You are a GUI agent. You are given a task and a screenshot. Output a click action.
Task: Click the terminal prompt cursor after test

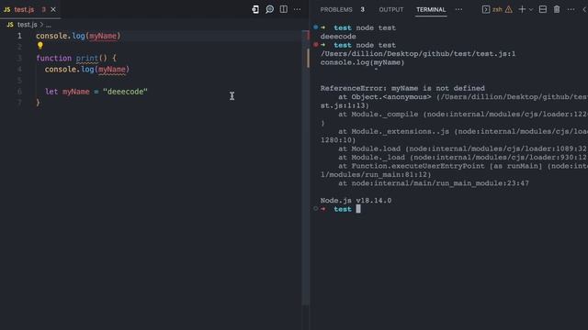pos(358,209)
